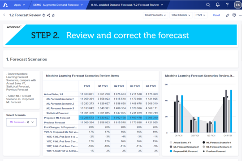Open the more options ellipsis menu
Image resolution: width=242 pixels, height=161 pixels.
[240, 15]
